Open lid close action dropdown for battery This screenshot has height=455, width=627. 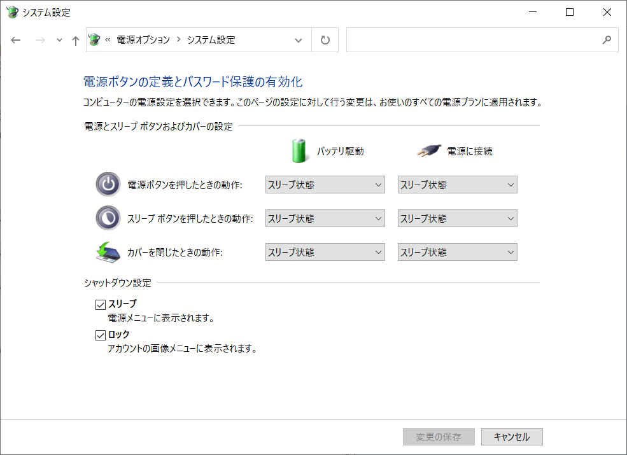tap(325, 252)
